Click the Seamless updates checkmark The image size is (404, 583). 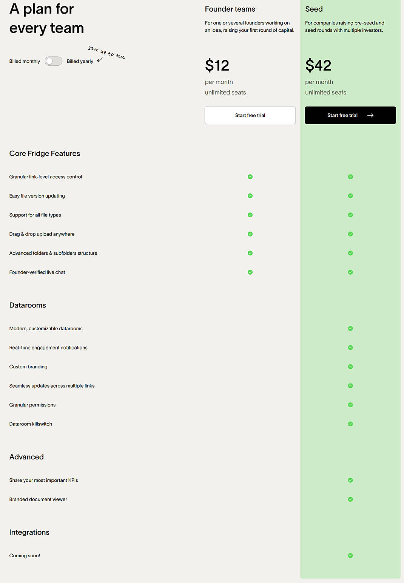tap(350, 385)
